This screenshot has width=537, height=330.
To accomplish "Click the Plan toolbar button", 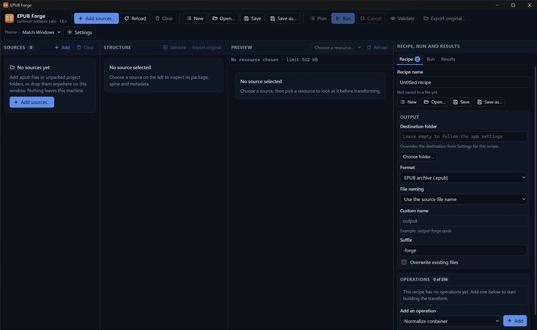I will point(318,19).
